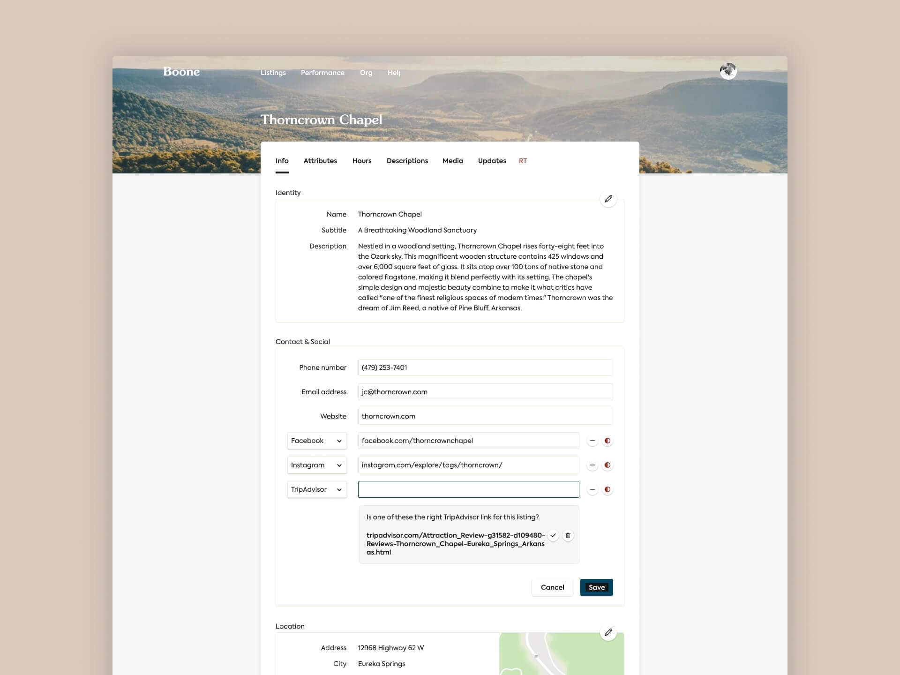Open the Listings menu
The image size is (900, 675).
coord(273,73)
